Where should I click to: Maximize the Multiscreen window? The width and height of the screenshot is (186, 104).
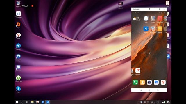160,9
